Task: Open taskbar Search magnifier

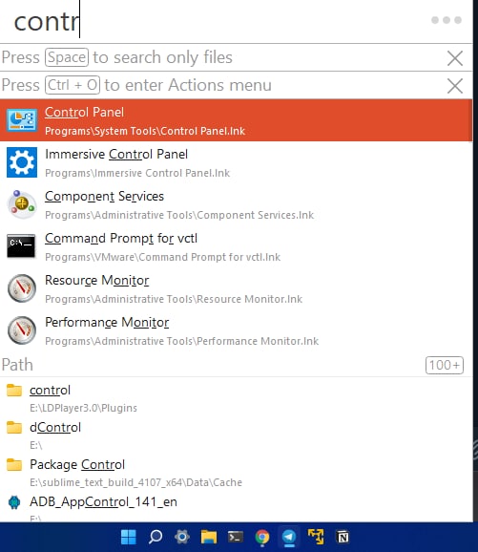Action: coord(156,538)
